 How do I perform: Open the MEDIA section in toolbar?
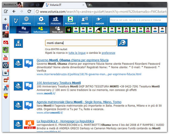41,21
